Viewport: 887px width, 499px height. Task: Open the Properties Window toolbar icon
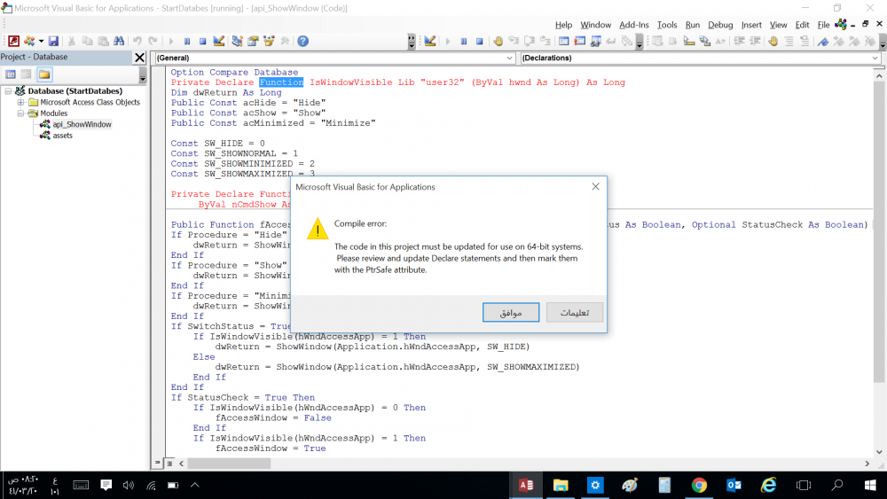click(x=253, y=42)
